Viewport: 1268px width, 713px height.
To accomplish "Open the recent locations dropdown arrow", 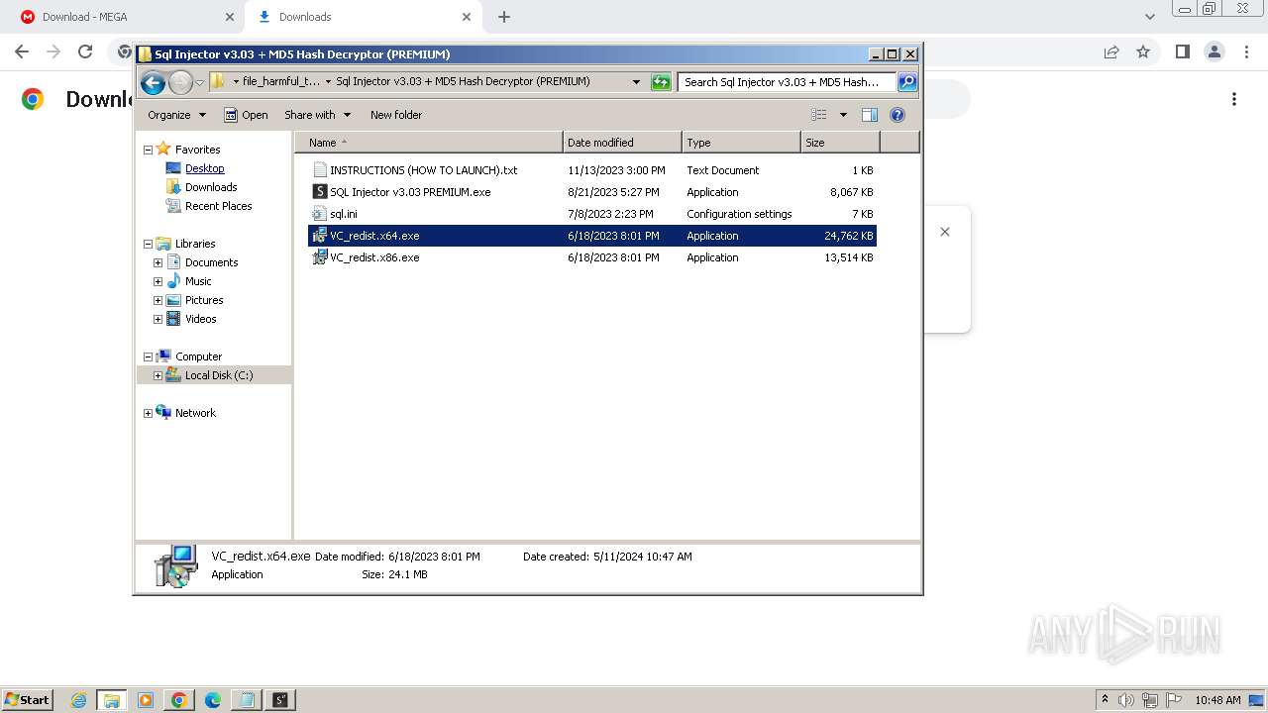I will [199, 82].
